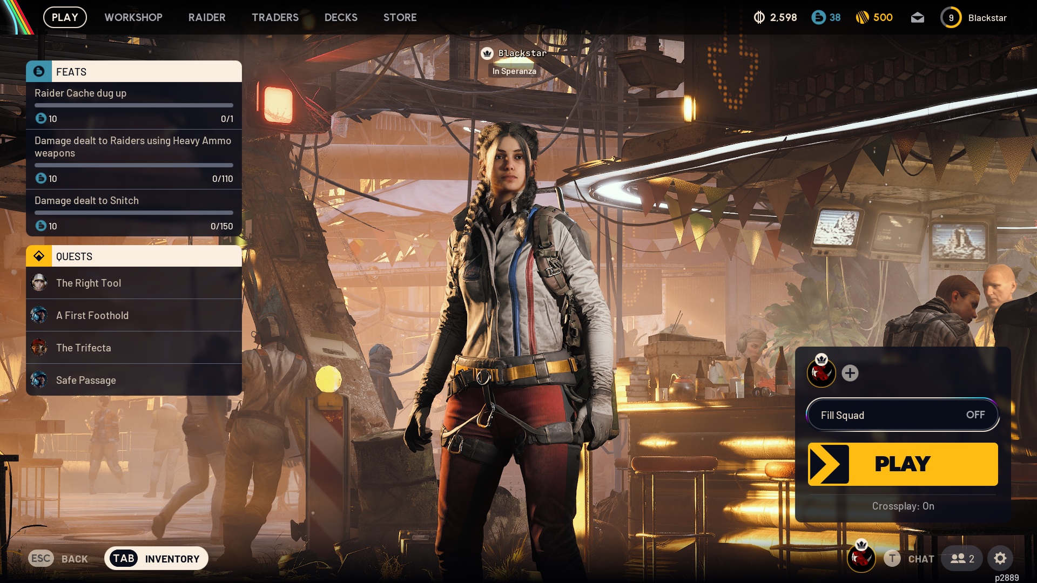Viewport: 1037px width, 583px height.
Task: Toggle the Crossplay: On setting
Action: pyautogui.click(x=903, y=506)
